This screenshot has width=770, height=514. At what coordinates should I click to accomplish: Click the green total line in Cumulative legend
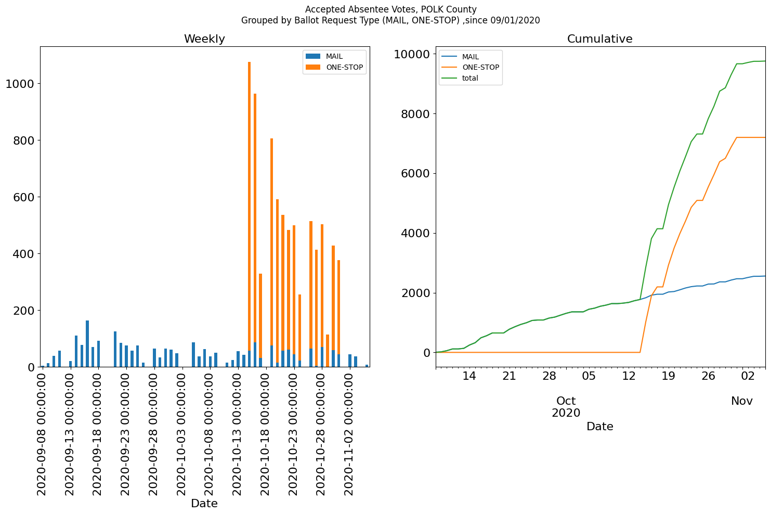[x=449, y=78]
